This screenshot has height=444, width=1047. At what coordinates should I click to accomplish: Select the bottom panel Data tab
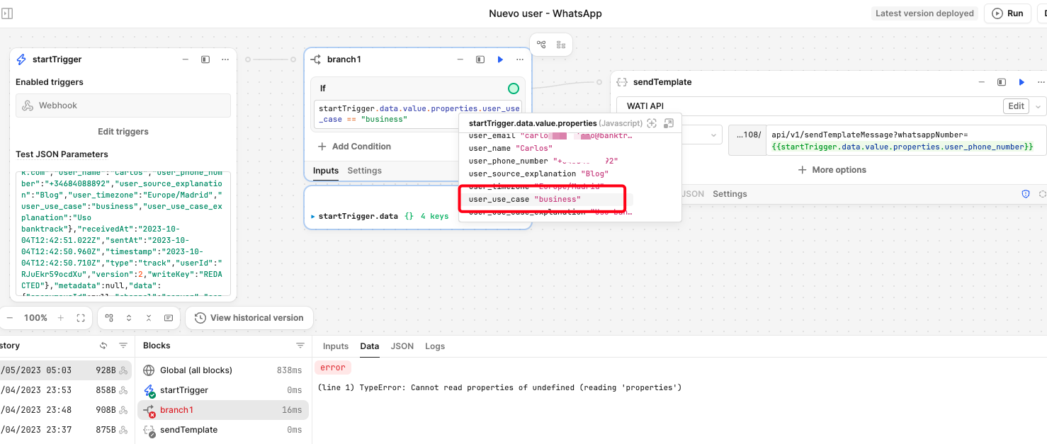click(370, 346)
